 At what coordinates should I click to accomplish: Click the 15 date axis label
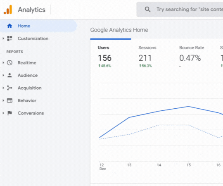click(x=189, y=165)
